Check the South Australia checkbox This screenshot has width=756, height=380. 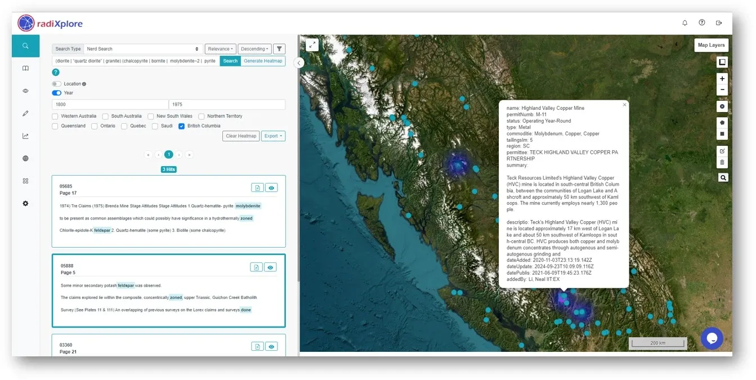[105, 117]
